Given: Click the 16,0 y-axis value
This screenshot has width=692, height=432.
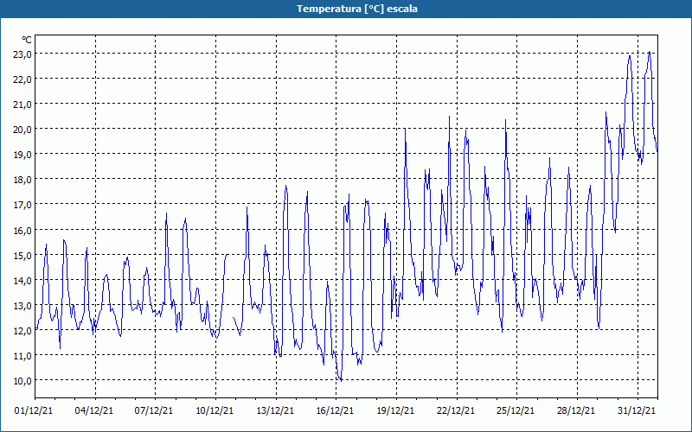Looking at the screenshot, I should pyautogui.click(x=22, y=230).
